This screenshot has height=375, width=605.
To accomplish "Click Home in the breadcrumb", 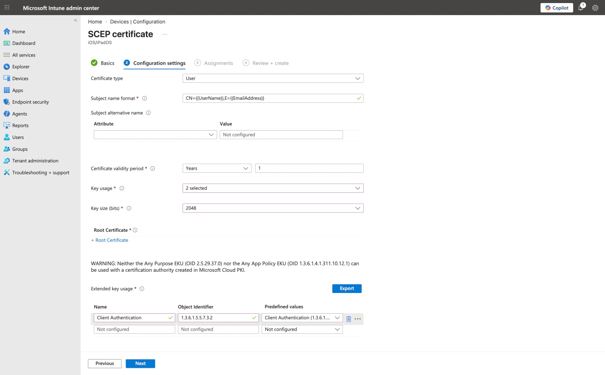I will coord(95,22).
